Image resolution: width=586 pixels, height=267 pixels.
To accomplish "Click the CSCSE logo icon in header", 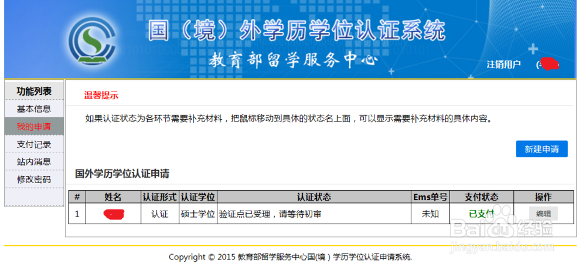I will click(x=92, y=42).
